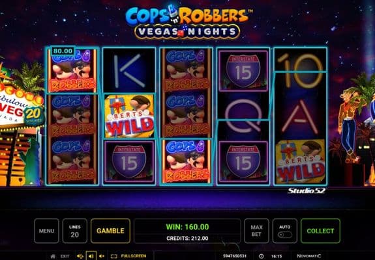
Task: Set the MAX BET button
Action: [x=256, y=231]
